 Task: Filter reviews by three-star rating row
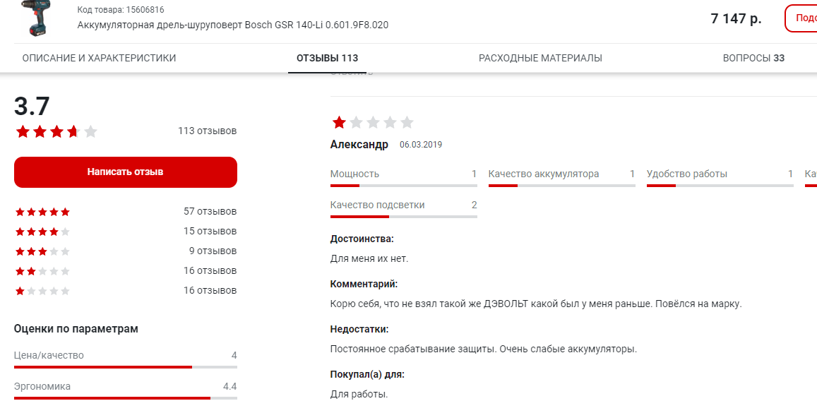pos(126,251)
